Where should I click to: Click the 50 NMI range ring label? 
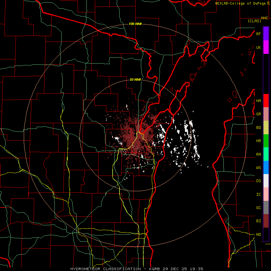point(135,79)
